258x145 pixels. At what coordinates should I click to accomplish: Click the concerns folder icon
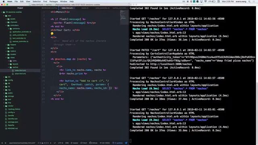pos(11,29)
